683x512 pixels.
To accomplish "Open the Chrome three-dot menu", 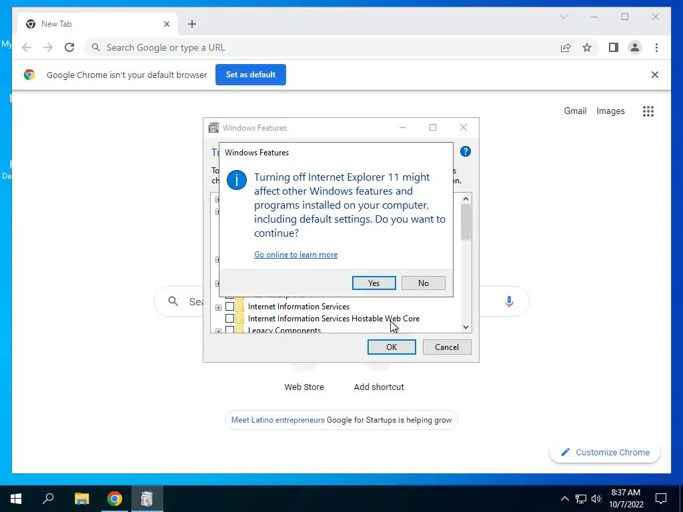I will (x=656, y=47).
